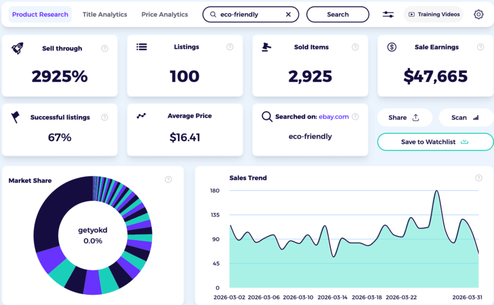Open the ebay.com link
The width and height of the screenshot is (494, 305).
[x=335, y=116]
